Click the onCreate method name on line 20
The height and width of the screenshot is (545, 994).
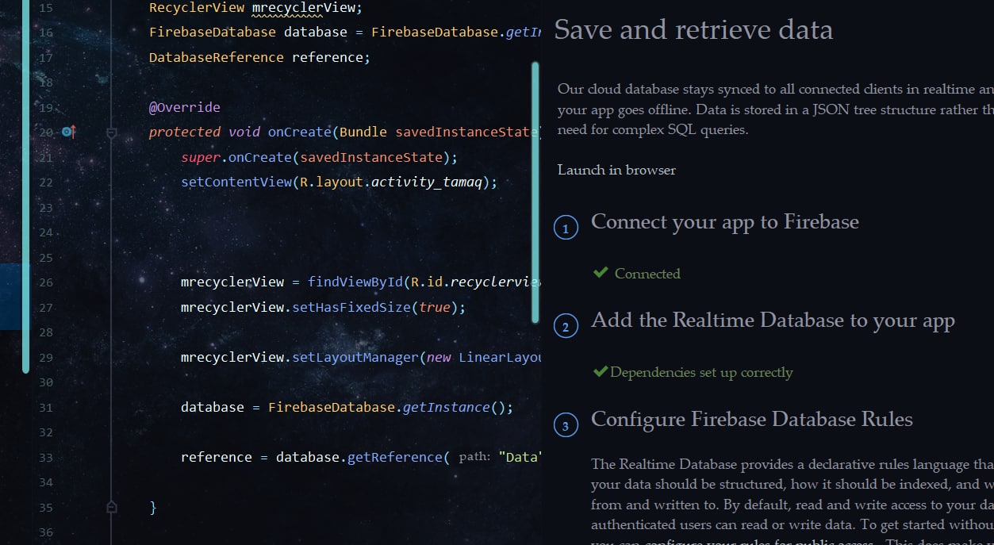click(299, 132)
